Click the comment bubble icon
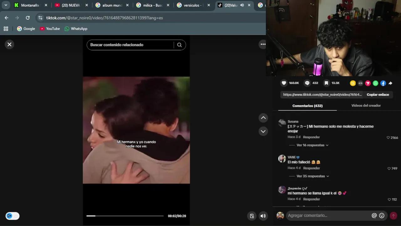 [x=307, y=83]
